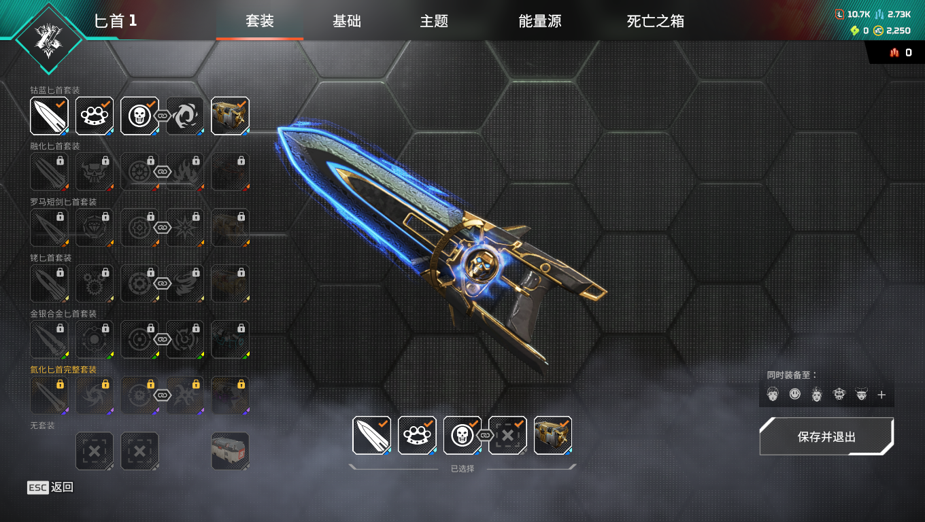This screenshot has width=925, height=522.
Task: Select the brass knuckles icon in top set
Action: pyautogui.click(x=95, y=116)
